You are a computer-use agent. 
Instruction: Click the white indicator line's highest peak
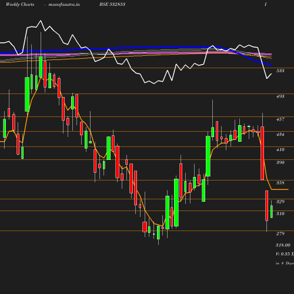point(41,21)
